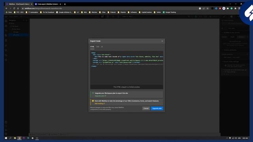Show hidden system tray icons
The height and width of the screenshot is (142, 253).
click(227, 138)
